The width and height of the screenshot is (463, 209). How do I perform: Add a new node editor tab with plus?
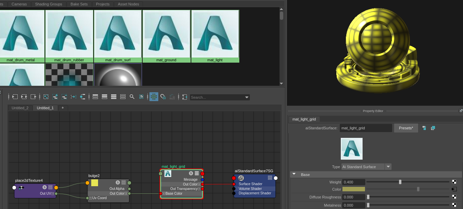(63, 108)
